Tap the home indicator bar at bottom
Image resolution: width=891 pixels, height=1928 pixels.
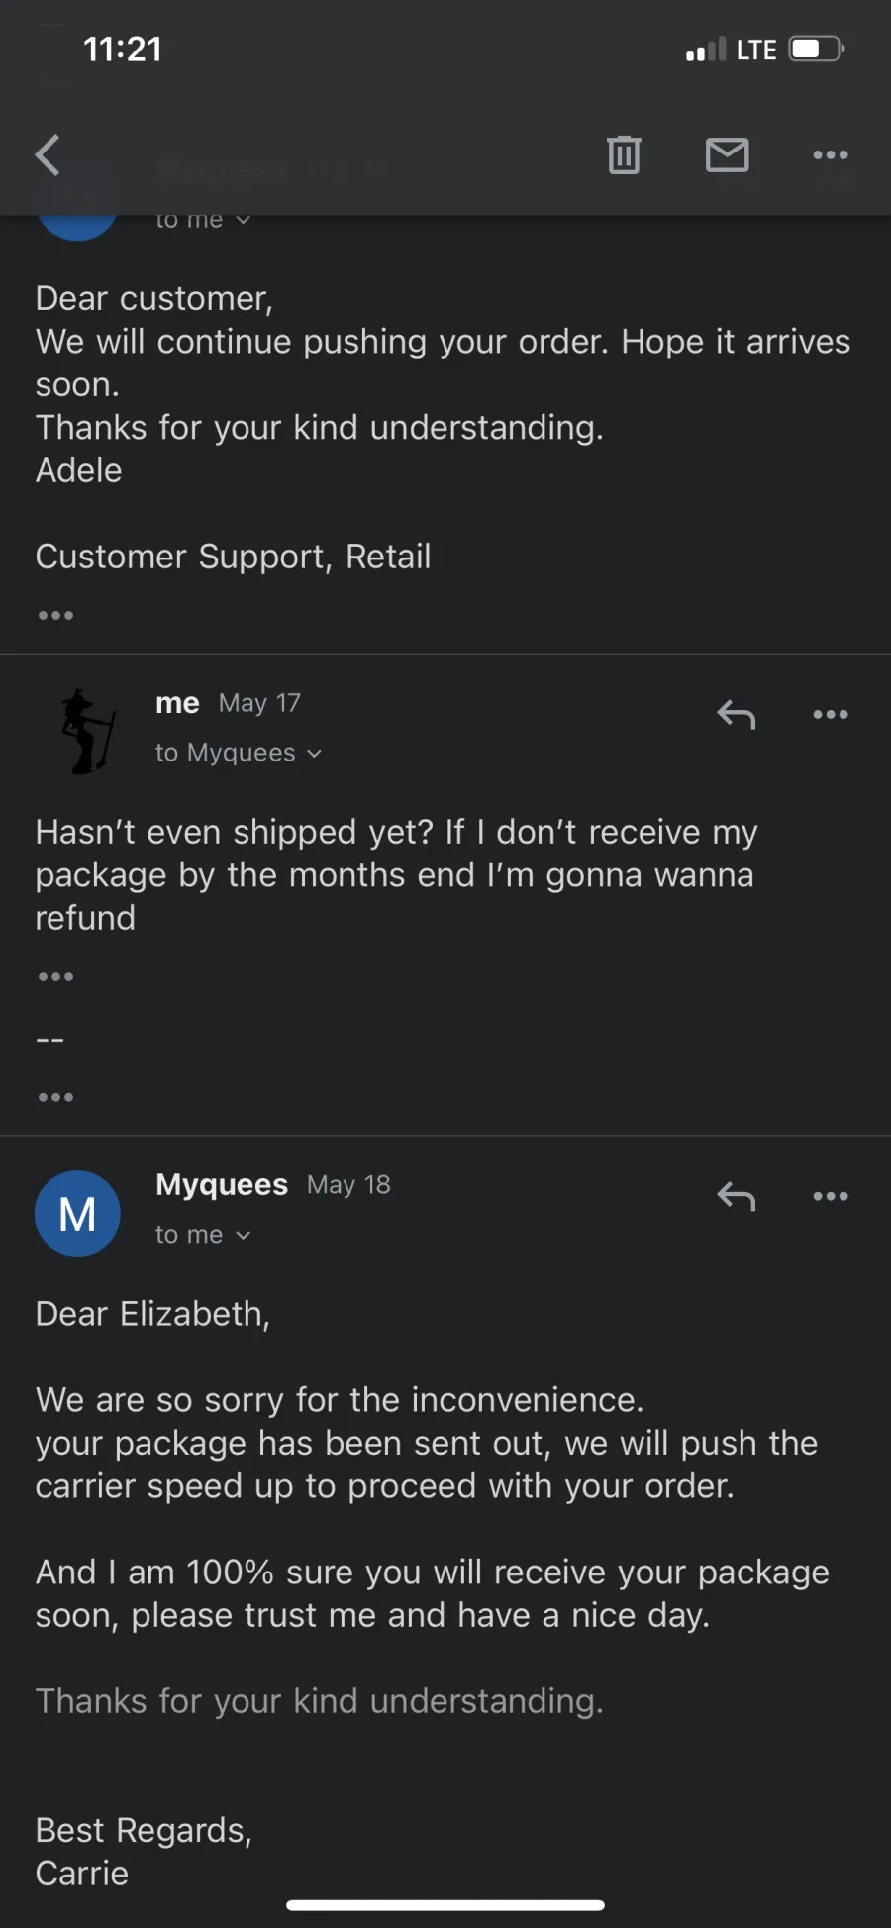(x=445, y=1905)
